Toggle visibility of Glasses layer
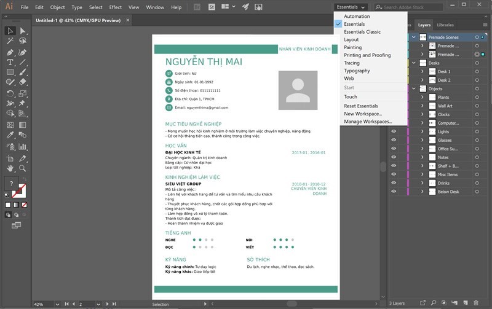492x309 pixels. pyautogui.click(x=394, y=140)
